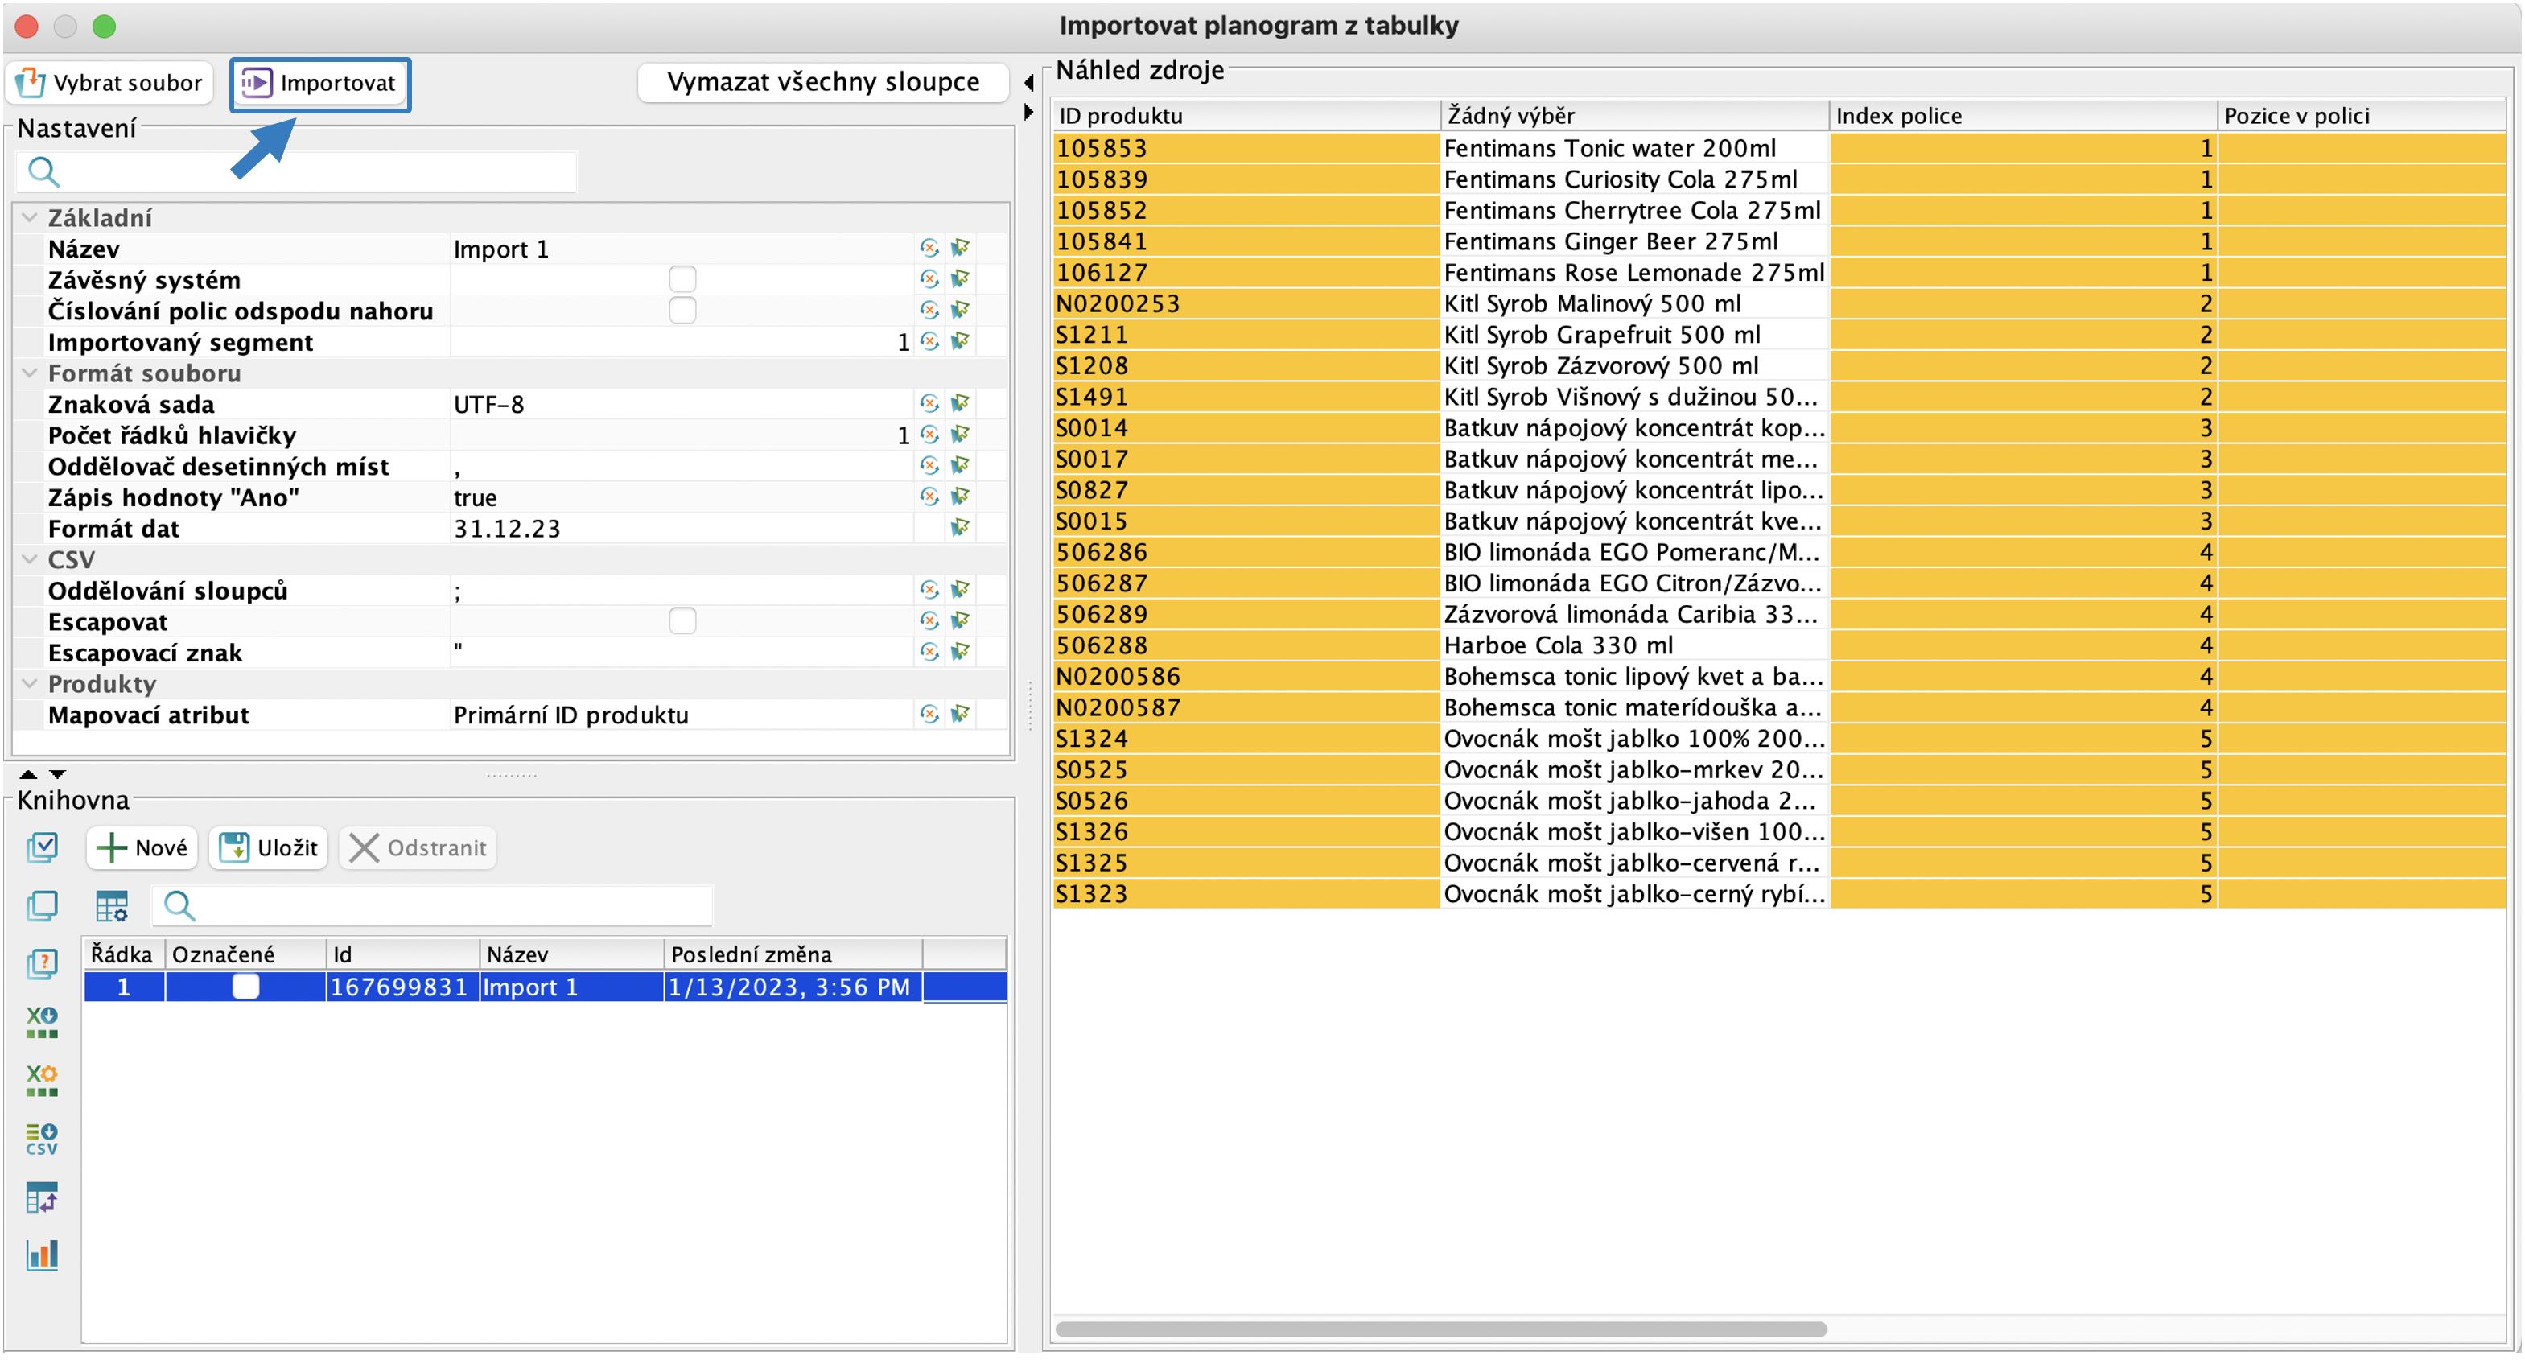Focus the Knihovna search field
The height and width of the screenshot is (1360, 2525).
pos(432,905)
